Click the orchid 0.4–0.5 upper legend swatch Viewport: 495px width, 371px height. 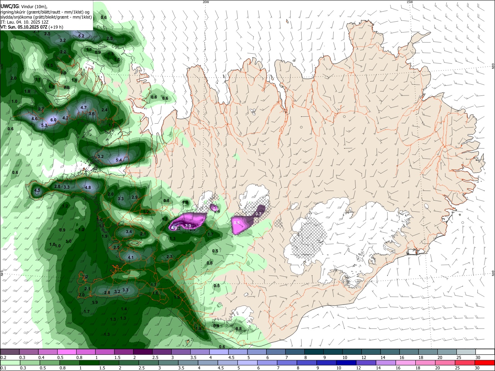(x=48, y=352)
